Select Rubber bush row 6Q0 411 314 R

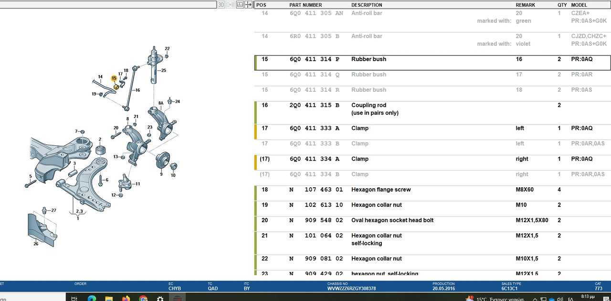click(432, 94)
